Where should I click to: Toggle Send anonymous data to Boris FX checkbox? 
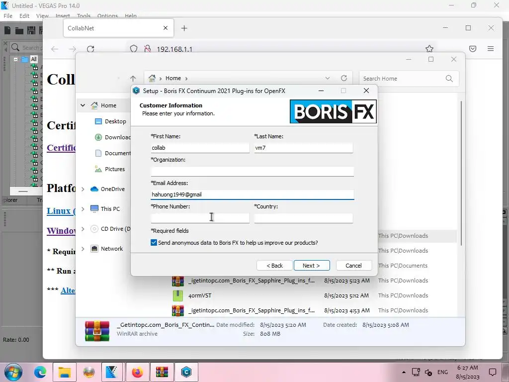tap(154, 243)
